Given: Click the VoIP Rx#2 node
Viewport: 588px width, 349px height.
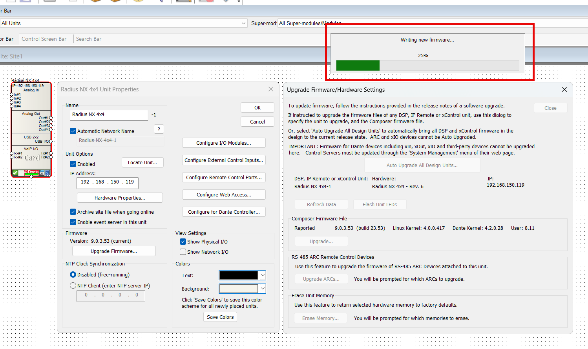Looking at the screenshot, I should coord(12,157).
